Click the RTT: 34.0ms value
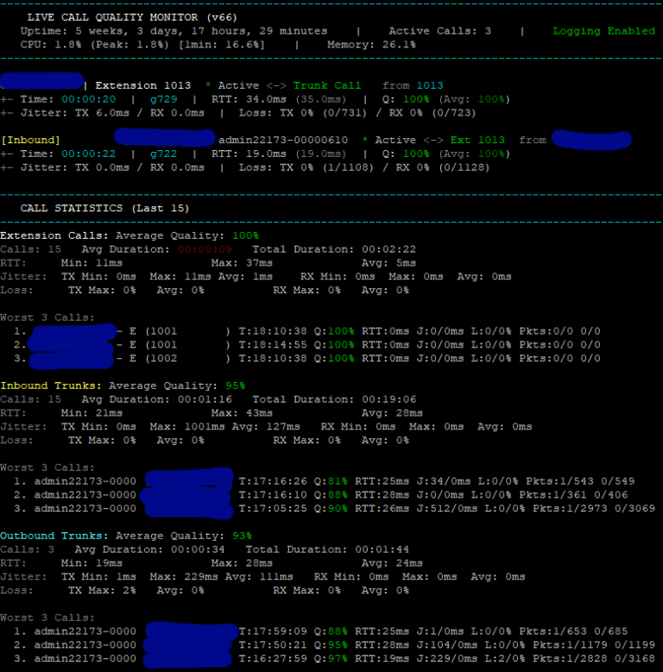 tap(249, 99)
